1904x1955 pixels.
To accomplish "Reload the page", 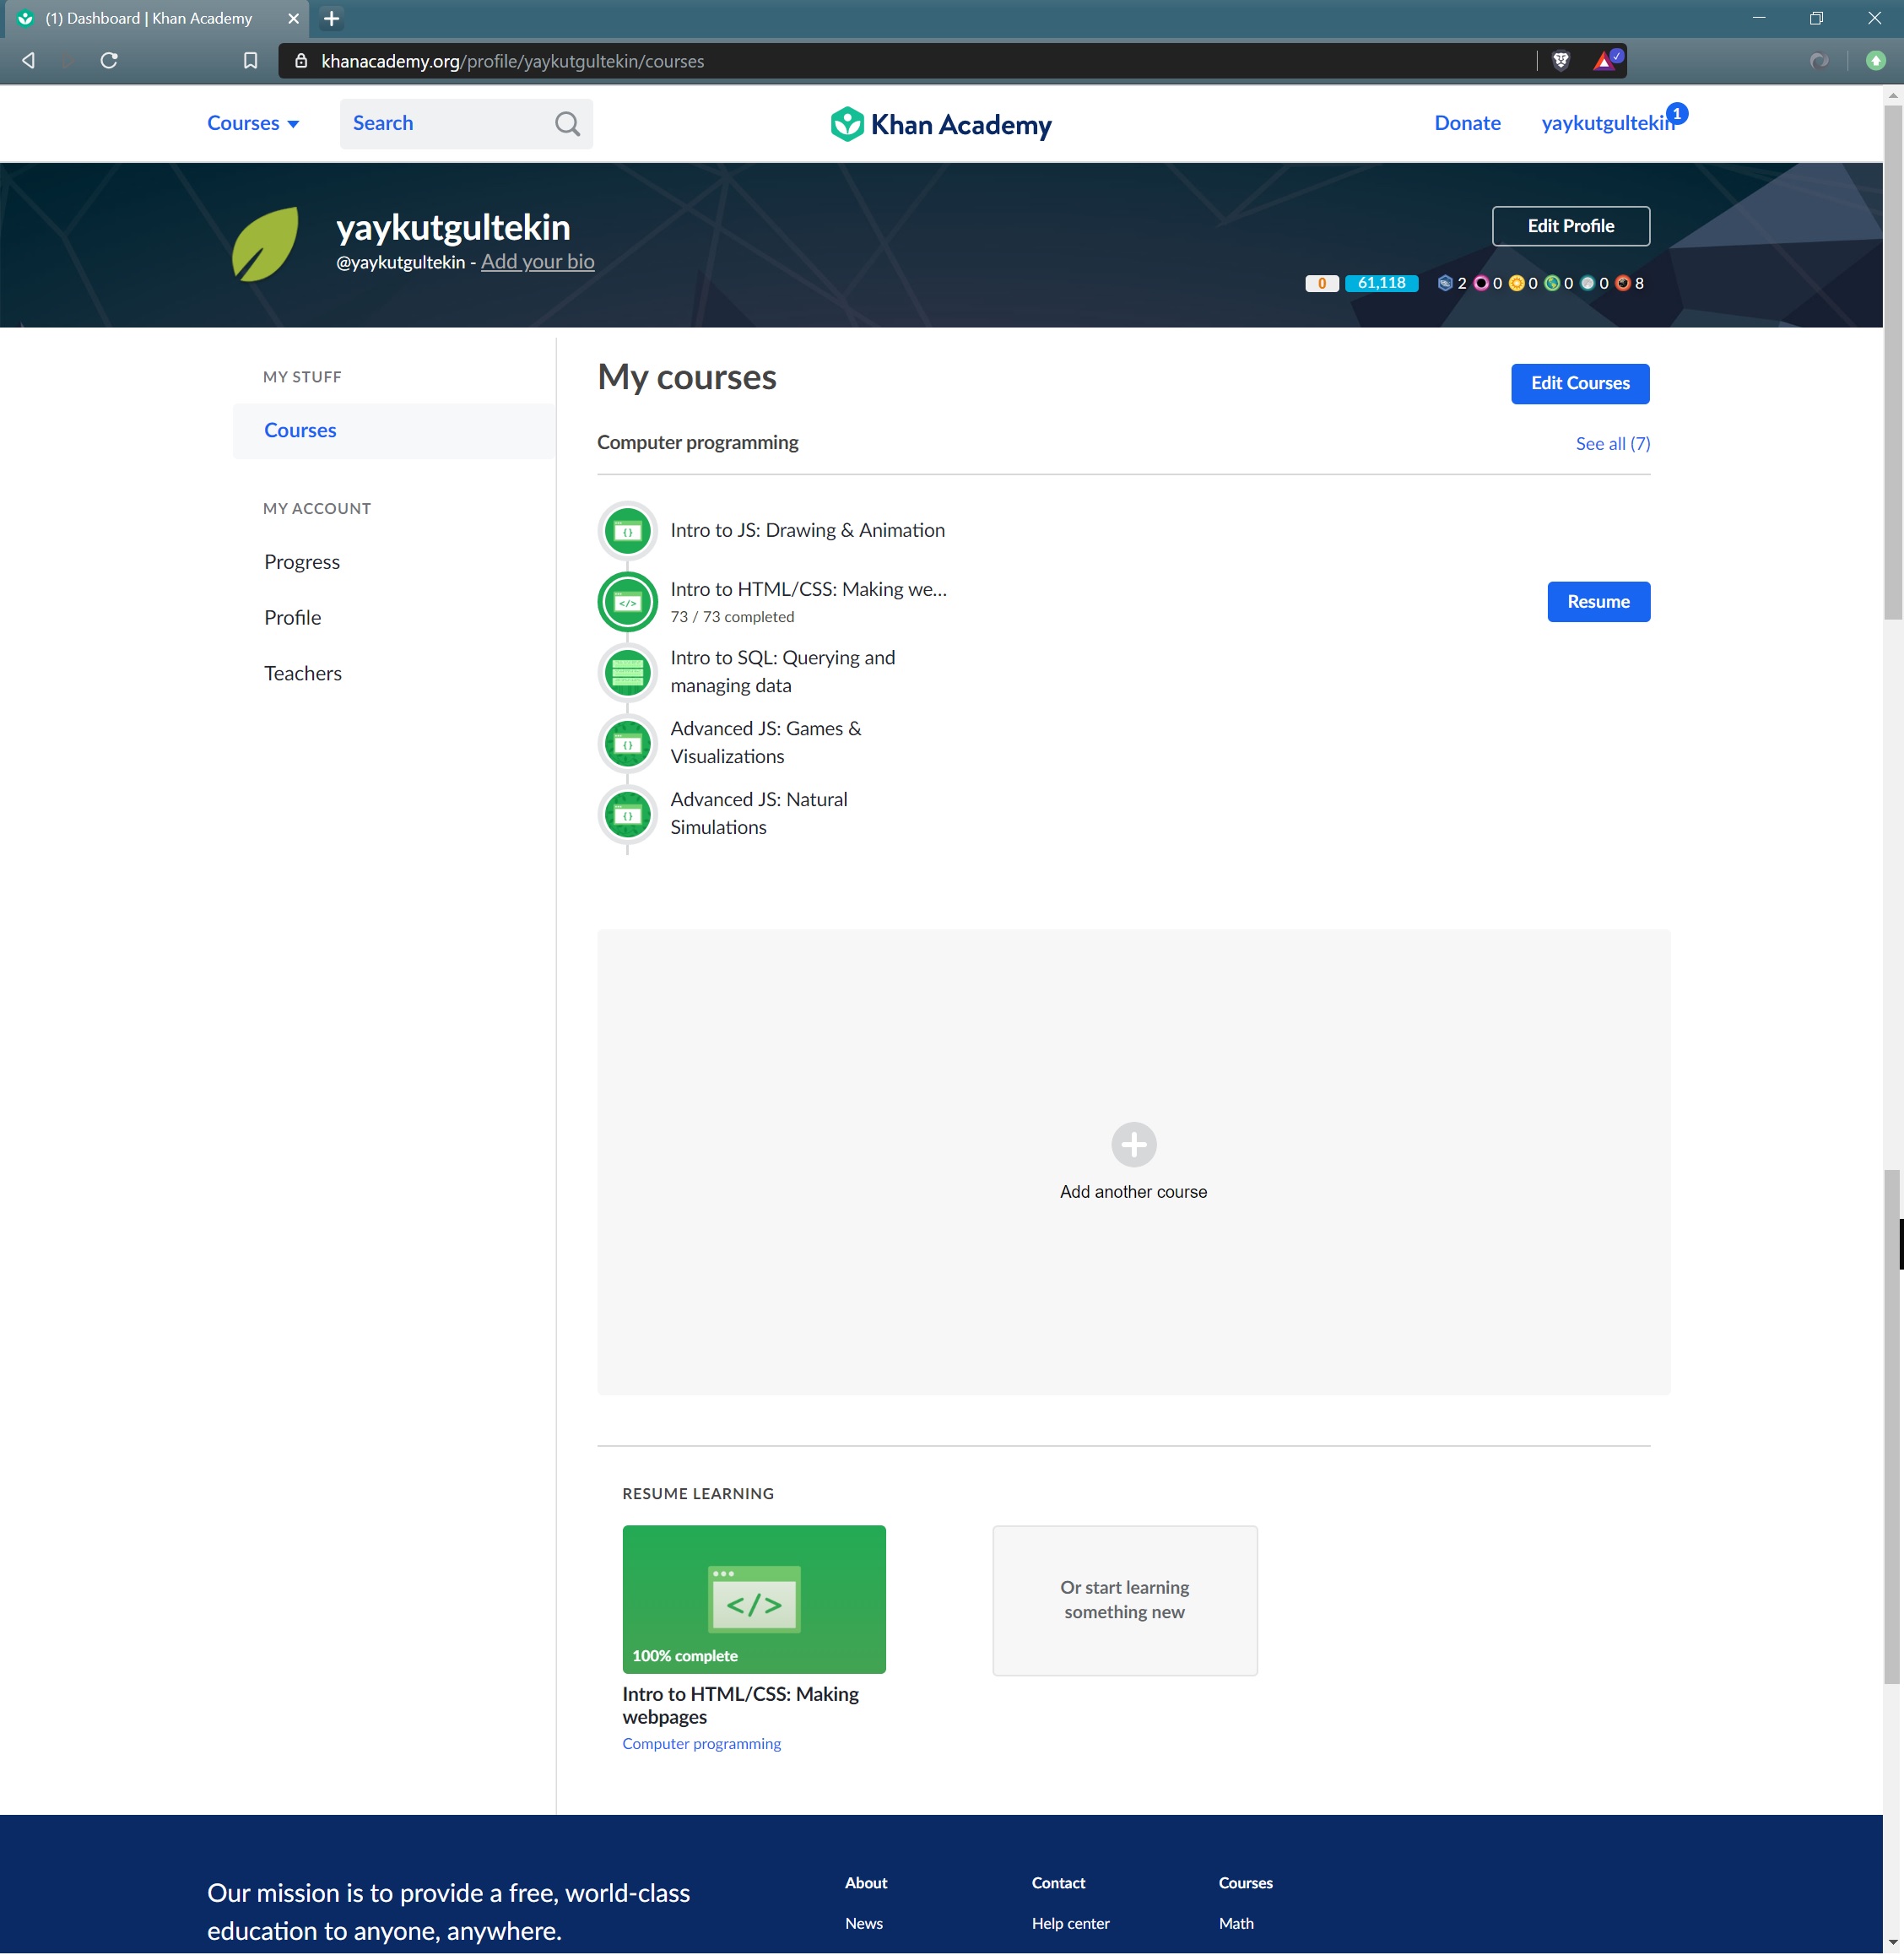I will point(109,61).
